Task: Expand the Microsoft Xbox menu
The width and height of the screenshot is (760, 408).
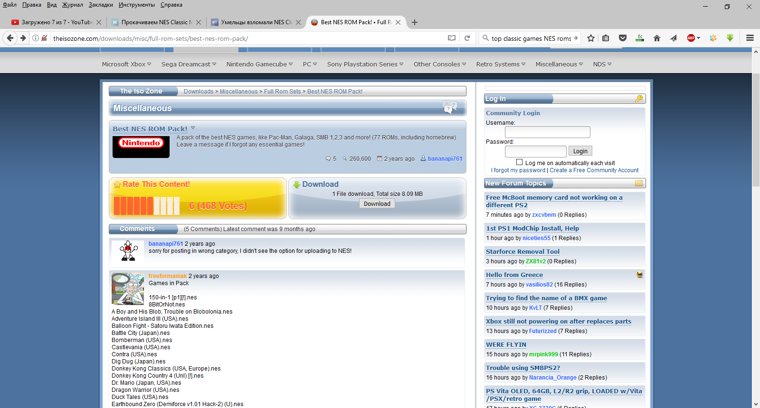Action: pos(126,64)
